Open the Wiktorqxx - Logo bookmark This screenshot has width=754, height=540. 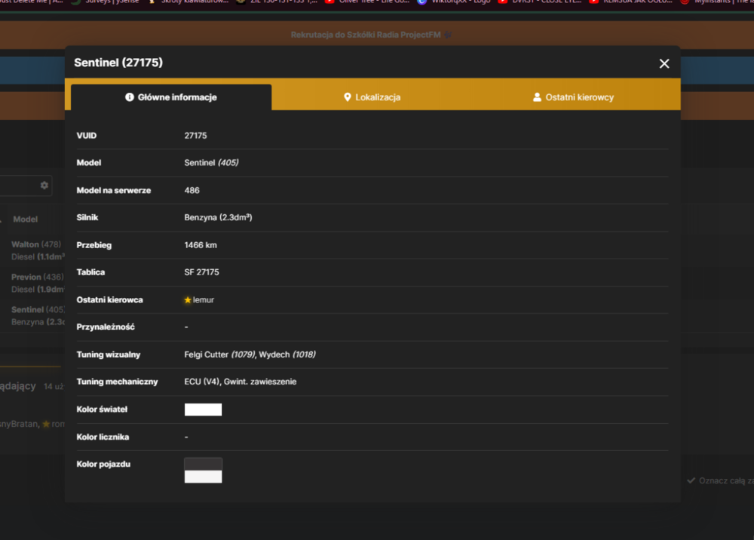[x=453, y=2]
